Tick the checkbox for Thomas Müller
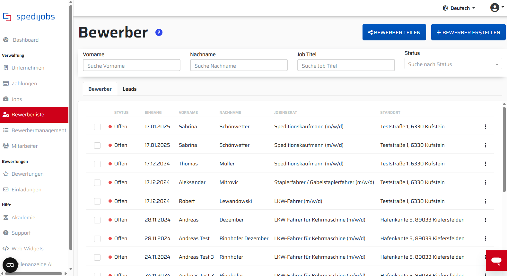Viewport: 507px width, 276px height. point(97,164)
